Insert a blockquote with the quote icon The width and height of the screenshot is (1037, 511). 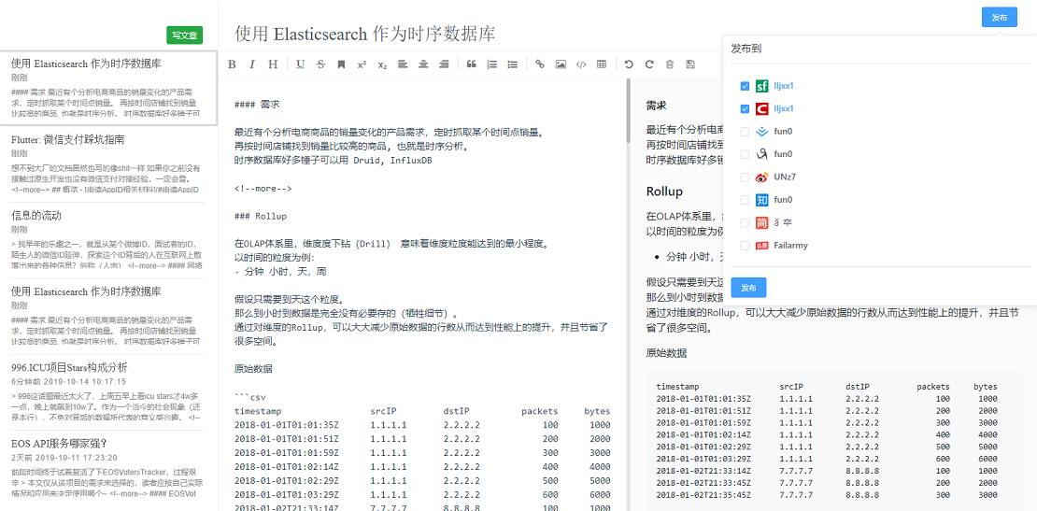point(471,64)
